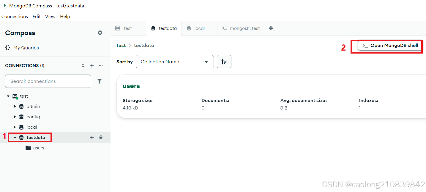This screenshot has height=192, width=426.
Task: Click test connection server icon
Action: click(x=15, y=96)
